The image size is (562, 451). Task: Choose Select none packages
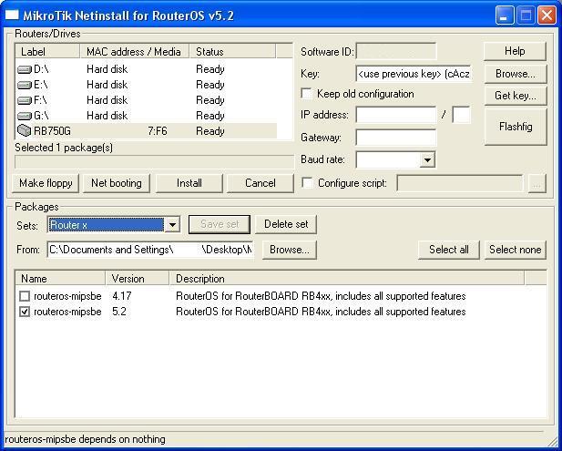coord(516,250)
